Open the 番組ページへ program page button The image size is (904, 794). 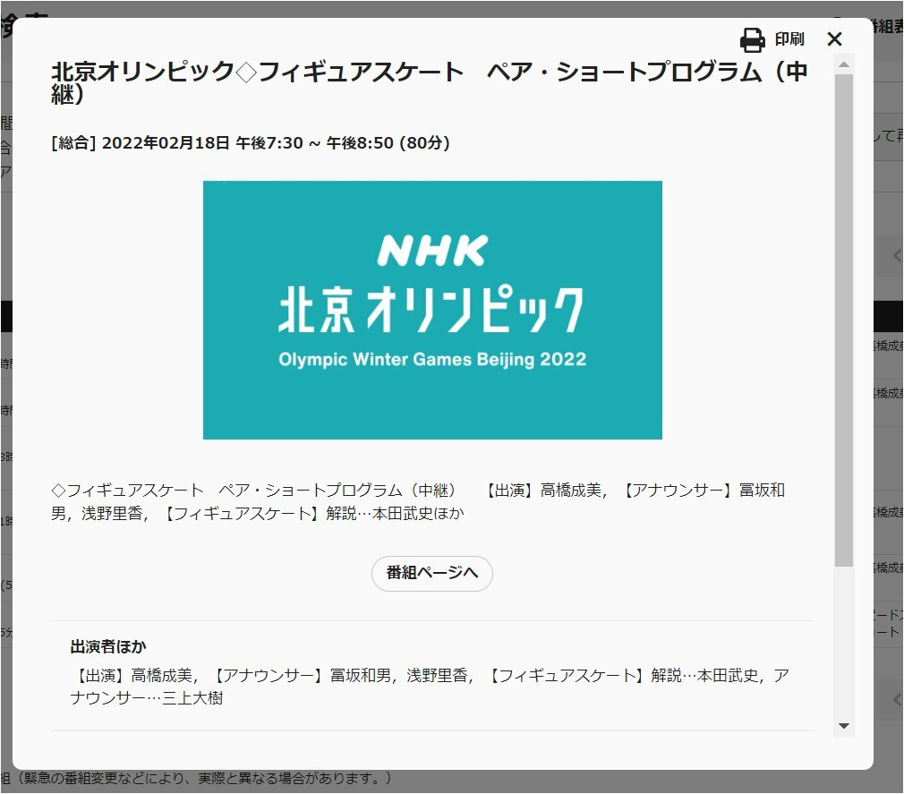coord(431,573)
